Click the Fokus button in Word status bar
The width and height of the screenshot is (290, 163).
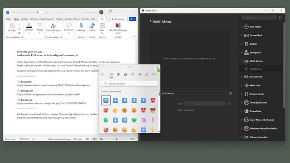[x=78, y=139]
